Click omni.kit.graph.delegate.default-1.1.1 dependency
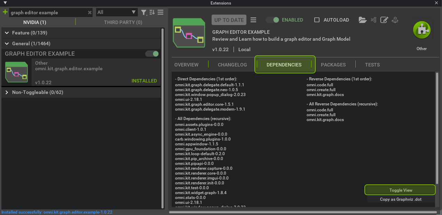Viewport: 442px width, 215px height. click(210, 85)
